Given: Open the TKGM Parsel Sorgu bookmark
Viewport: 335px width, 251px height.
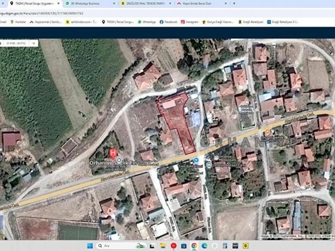Looking at the screenshot, I should pos(118,22).
